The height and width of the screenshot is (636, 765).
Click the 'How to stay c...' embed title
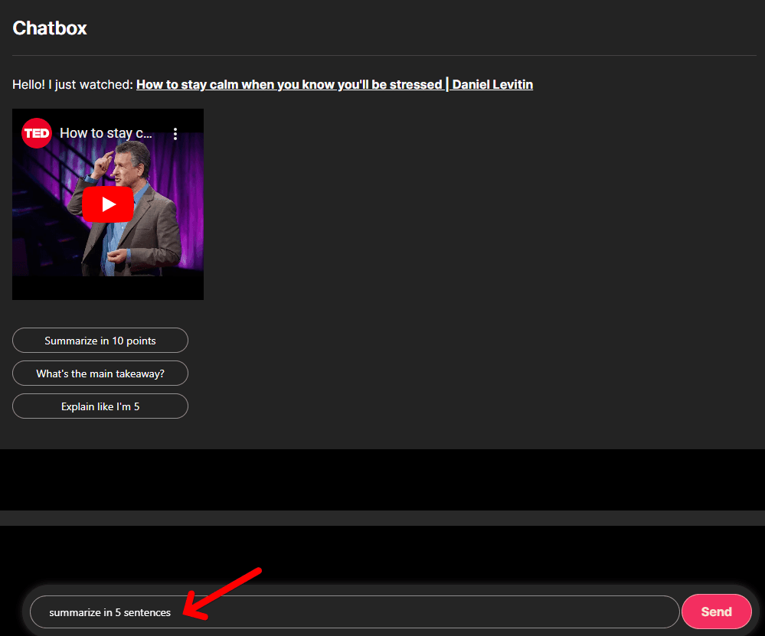[106, 133]
